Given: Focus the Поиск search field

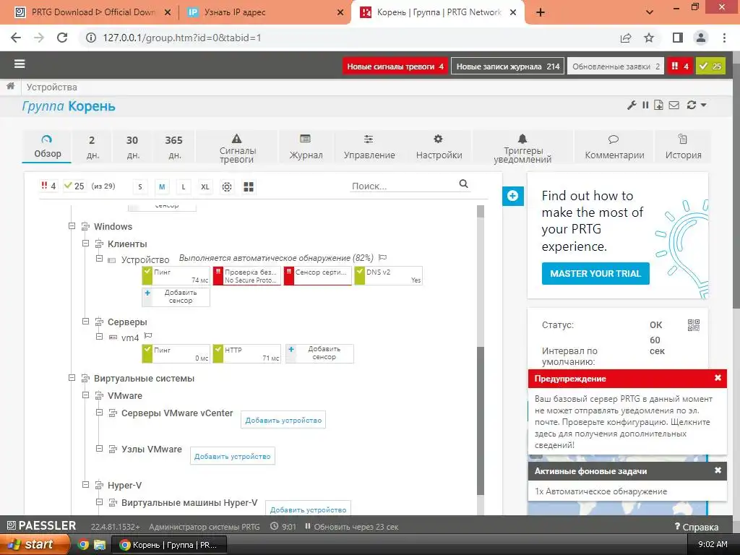Looking at the screenshot, I should click(403, 186).
